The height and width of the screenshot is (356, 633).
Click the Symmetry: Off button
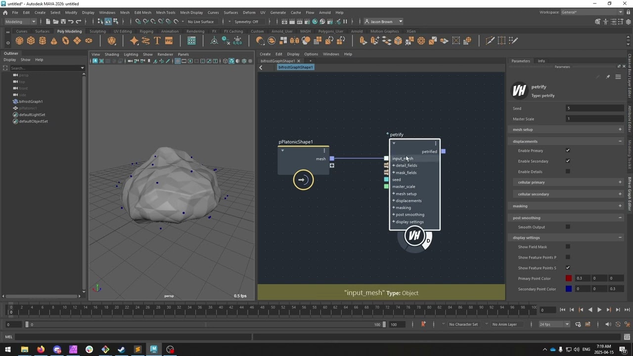click(246, 22)
